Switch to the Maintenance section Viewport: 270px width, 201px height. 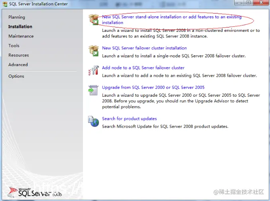[21, 36]
